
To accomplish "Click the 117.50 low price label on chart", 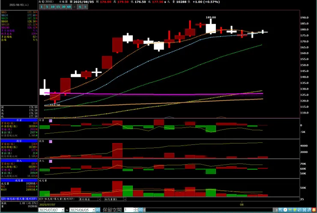I will point(55,105).
